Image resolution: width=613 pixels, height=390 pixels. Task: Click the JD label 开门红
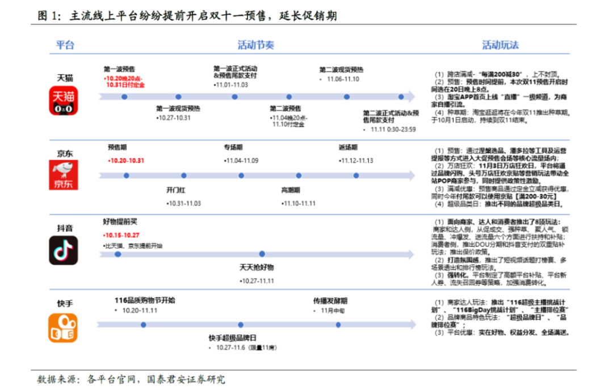tap(176, 190)
